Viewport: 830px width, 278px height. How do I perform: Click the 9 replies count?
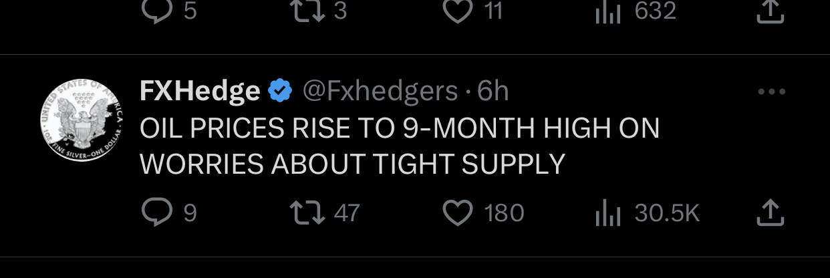(190, 213)
